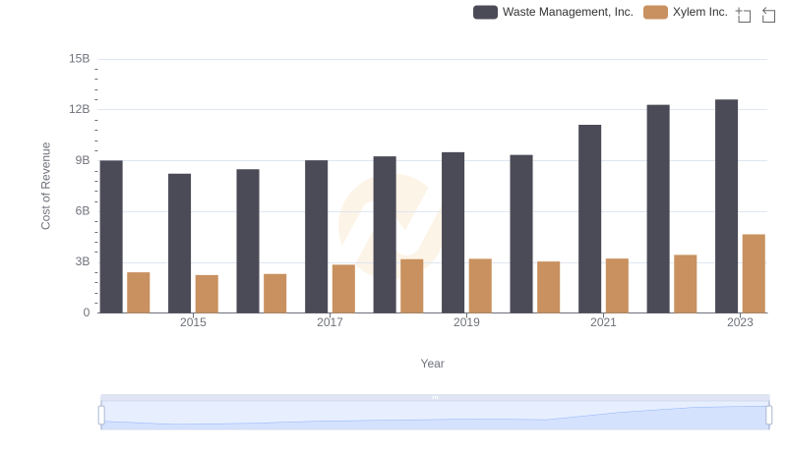
Task: Click the area zoom tool icon
Action: 744,15
